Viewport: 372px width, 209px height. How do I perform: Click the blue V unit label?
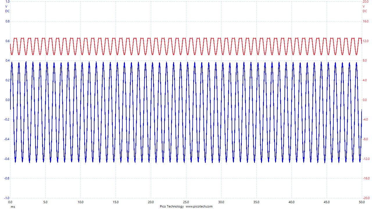point(6,6)
